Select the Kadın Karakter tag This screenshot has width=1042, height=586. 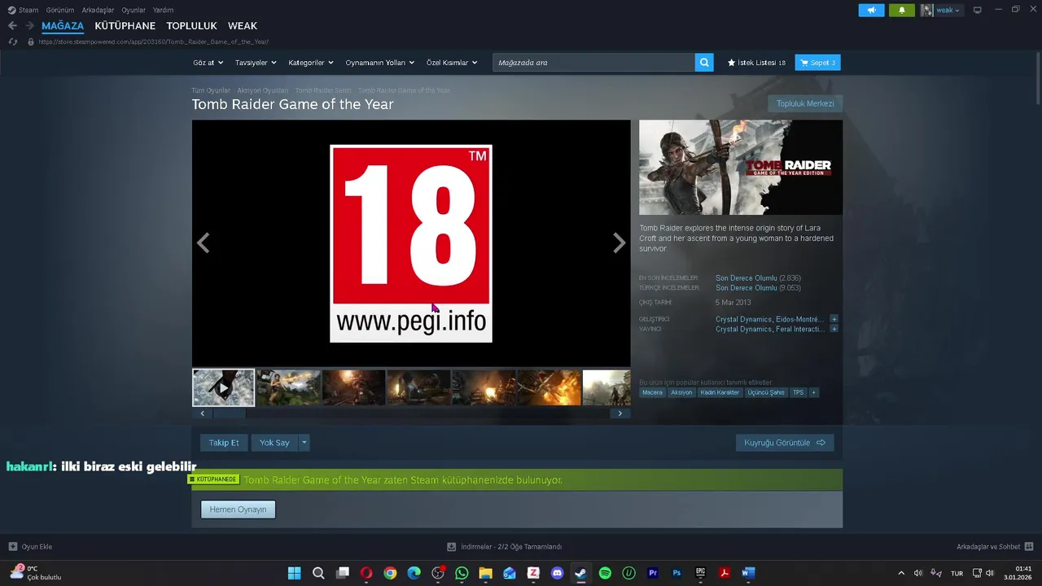[x=720, y=392]
